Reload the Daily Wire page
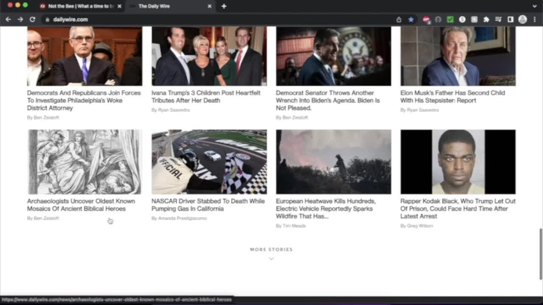This screenshot has height=305, width=543. (32, 19)
